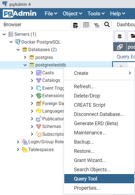
Task: Click the Publications satellite dish icon
Action: click(x=39, y=119)
